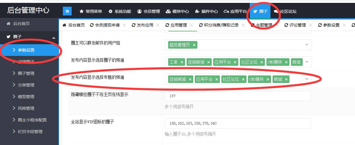Switch to 插件中心 in top navigation
The image size is (355, 145).
click(x=206, y=11)
